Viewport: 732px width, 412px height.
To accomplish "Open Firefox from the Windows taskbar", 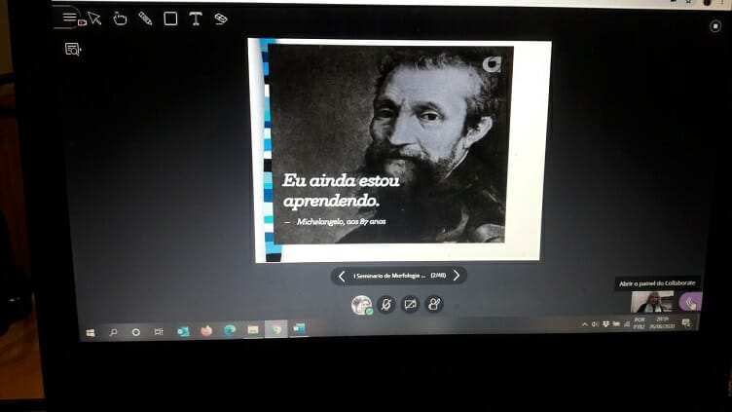I will [x=206, y=330].
